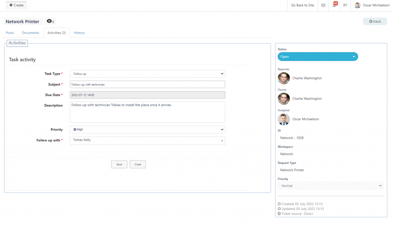Screen dimensions: 393x228
Task: Click the Workspace value Network
Action: click(286, 154)
